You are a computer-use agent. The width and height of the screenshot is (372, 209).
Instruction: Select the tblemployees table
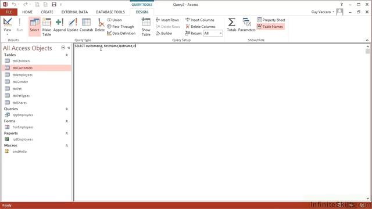coord(36,75)
